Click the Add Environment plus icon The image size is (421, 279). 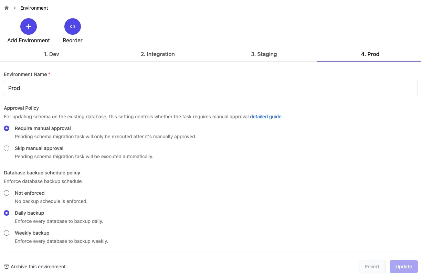coord(29,26)
